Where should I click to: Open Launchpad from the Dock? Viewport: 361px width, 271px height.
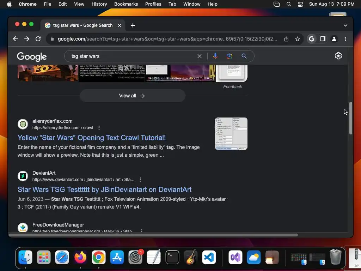coord(43,257)
